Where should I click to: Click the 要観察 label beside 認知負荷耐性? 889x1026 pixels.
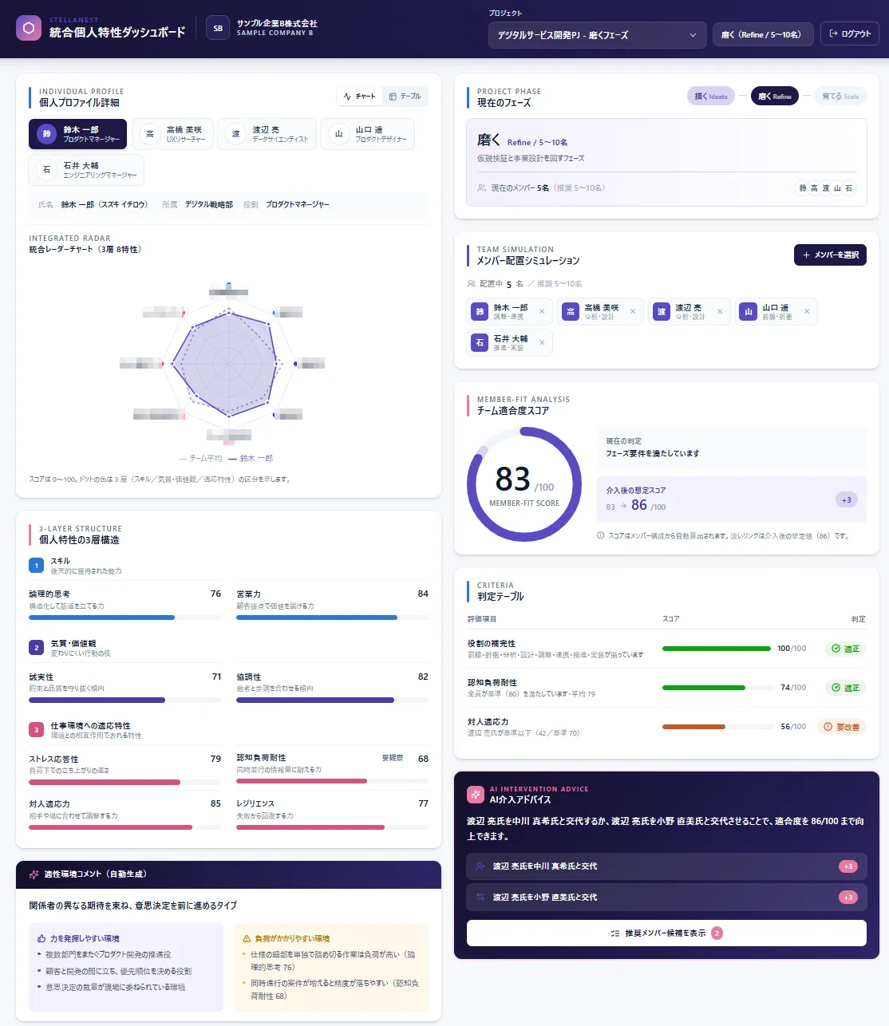393,758
